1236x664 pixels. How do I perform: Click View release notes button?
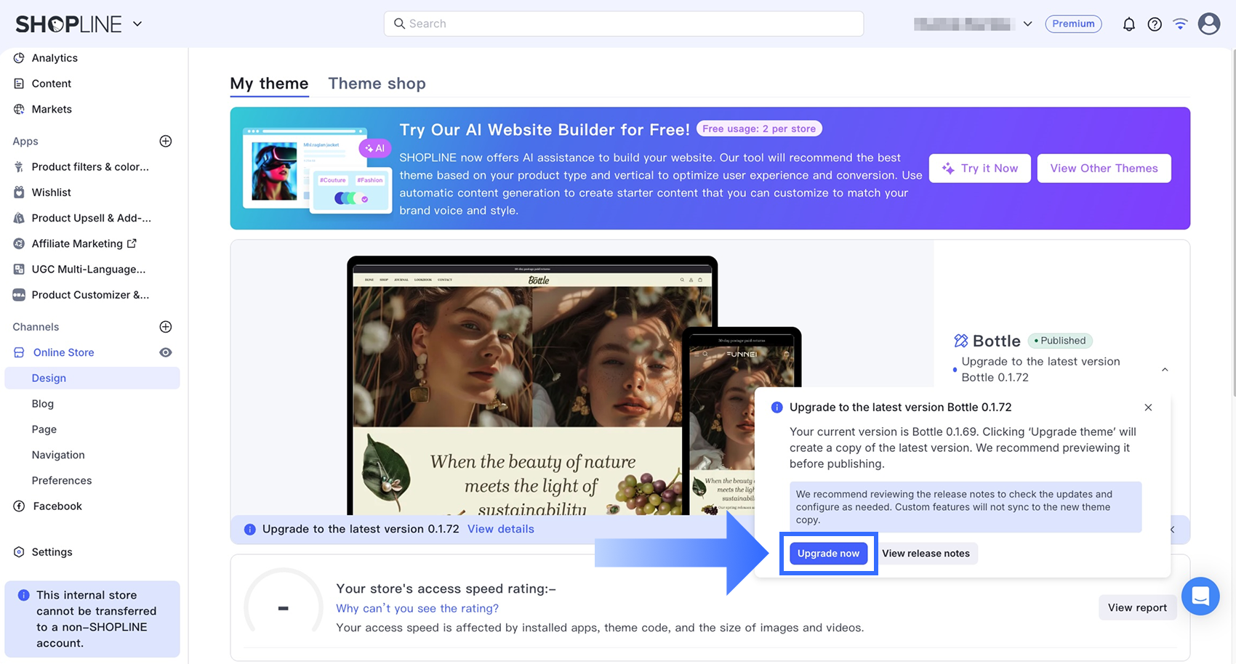(x=926, y=554)
